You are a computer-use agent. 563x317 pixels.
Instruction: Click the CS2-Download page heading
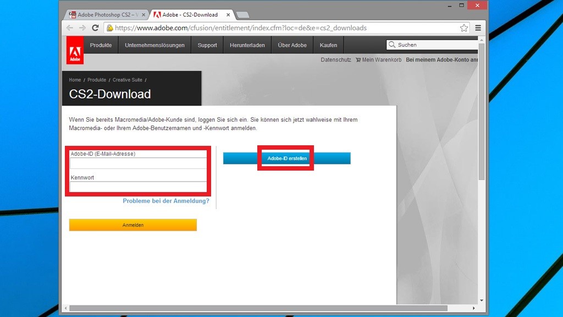110,94
